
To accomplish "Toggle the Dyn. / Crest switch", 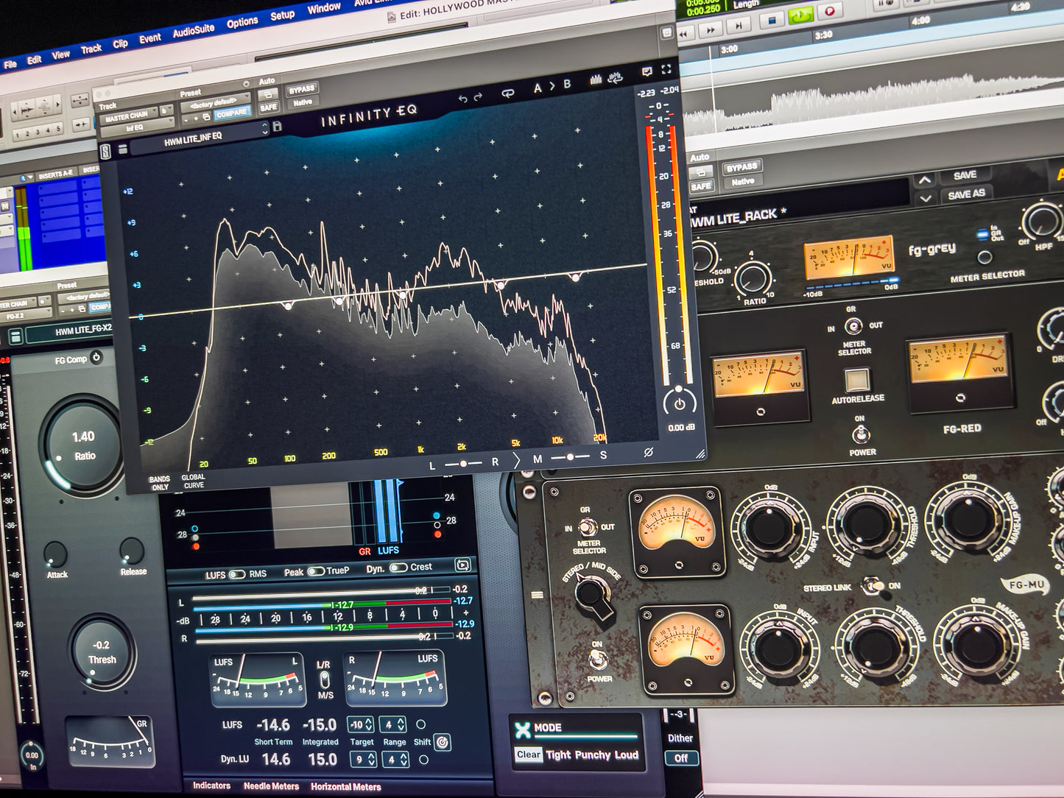I will pyautogui.click(x=398, y=568).
